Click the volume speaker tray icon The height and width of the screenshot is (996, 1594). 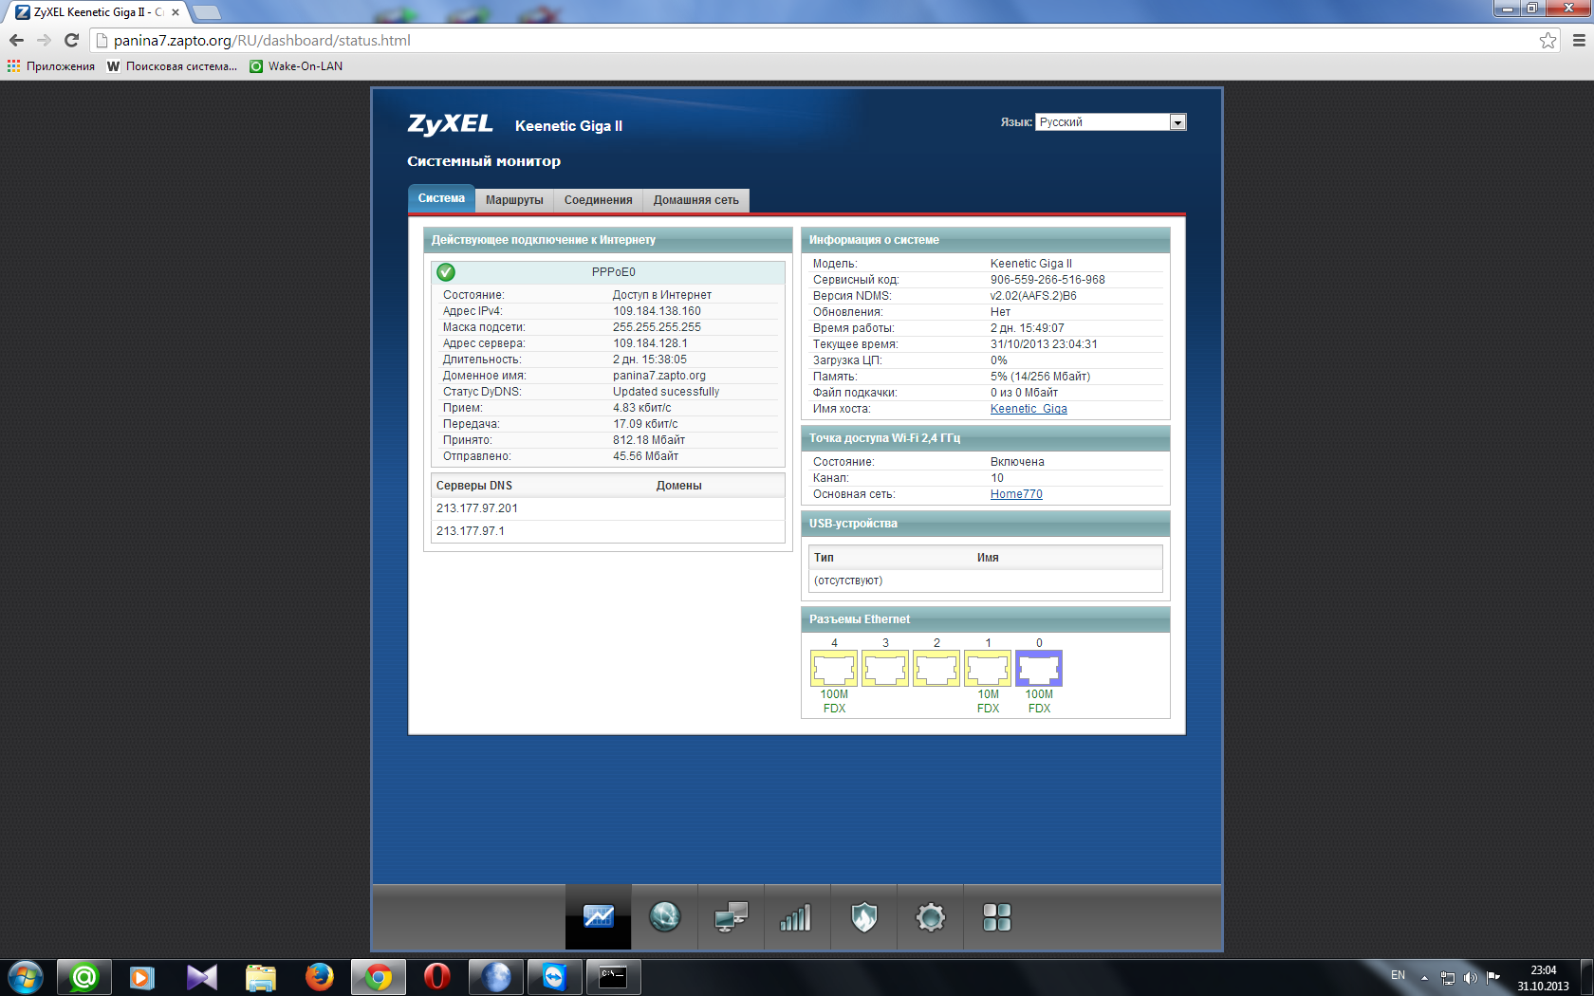tap(1471, 978)
